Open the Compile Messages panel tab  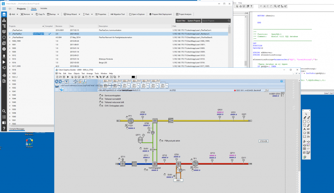17,129
